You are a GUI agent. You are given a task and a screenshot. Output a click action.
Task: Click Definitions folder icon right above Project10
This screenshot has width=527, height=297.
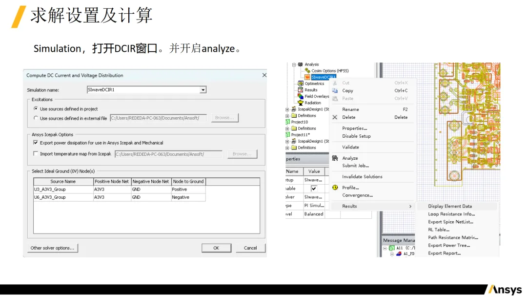(x=294, y=115)
